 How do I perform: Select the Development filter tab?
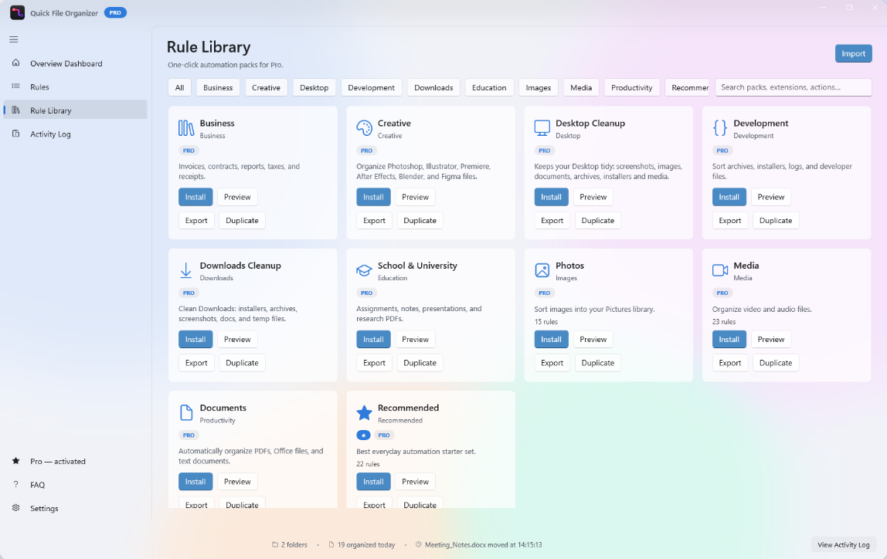tap(371, 87)
